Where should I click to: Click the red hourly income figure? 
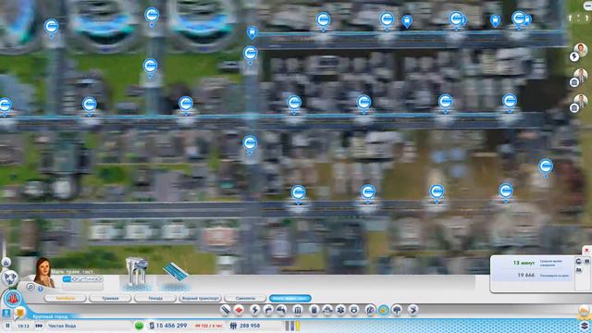(x=208, y=326)
